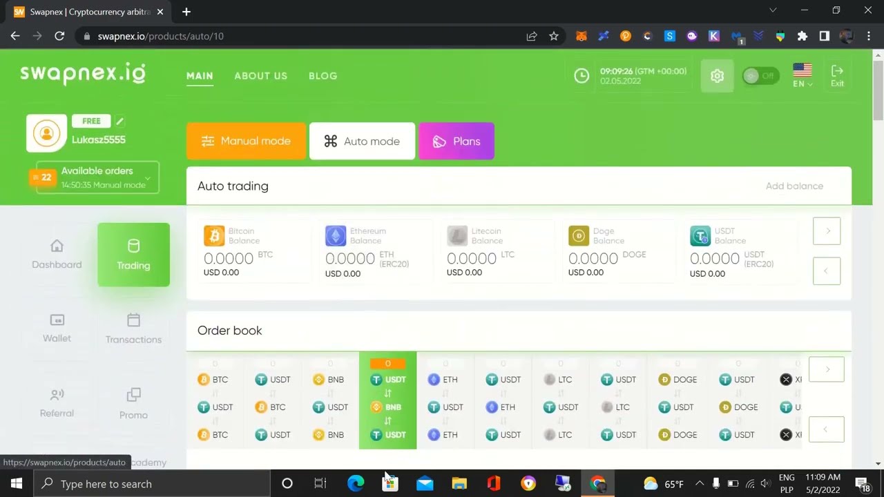The width and height of the screenshot is (884, 497).
Task: Go to the ABOUT US page
Action: (x=260, y=76)
